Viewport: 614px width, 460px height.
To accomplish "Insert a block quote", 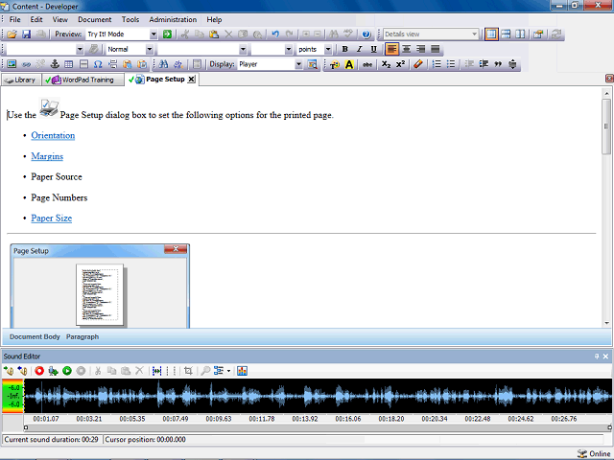I will [498, 64].
